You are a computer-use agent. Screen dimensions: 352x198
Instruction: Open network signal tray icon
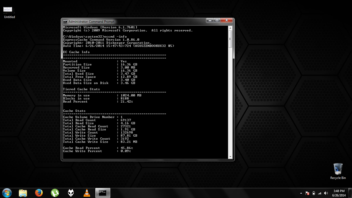pyautogui.click(x=320, y=193)
